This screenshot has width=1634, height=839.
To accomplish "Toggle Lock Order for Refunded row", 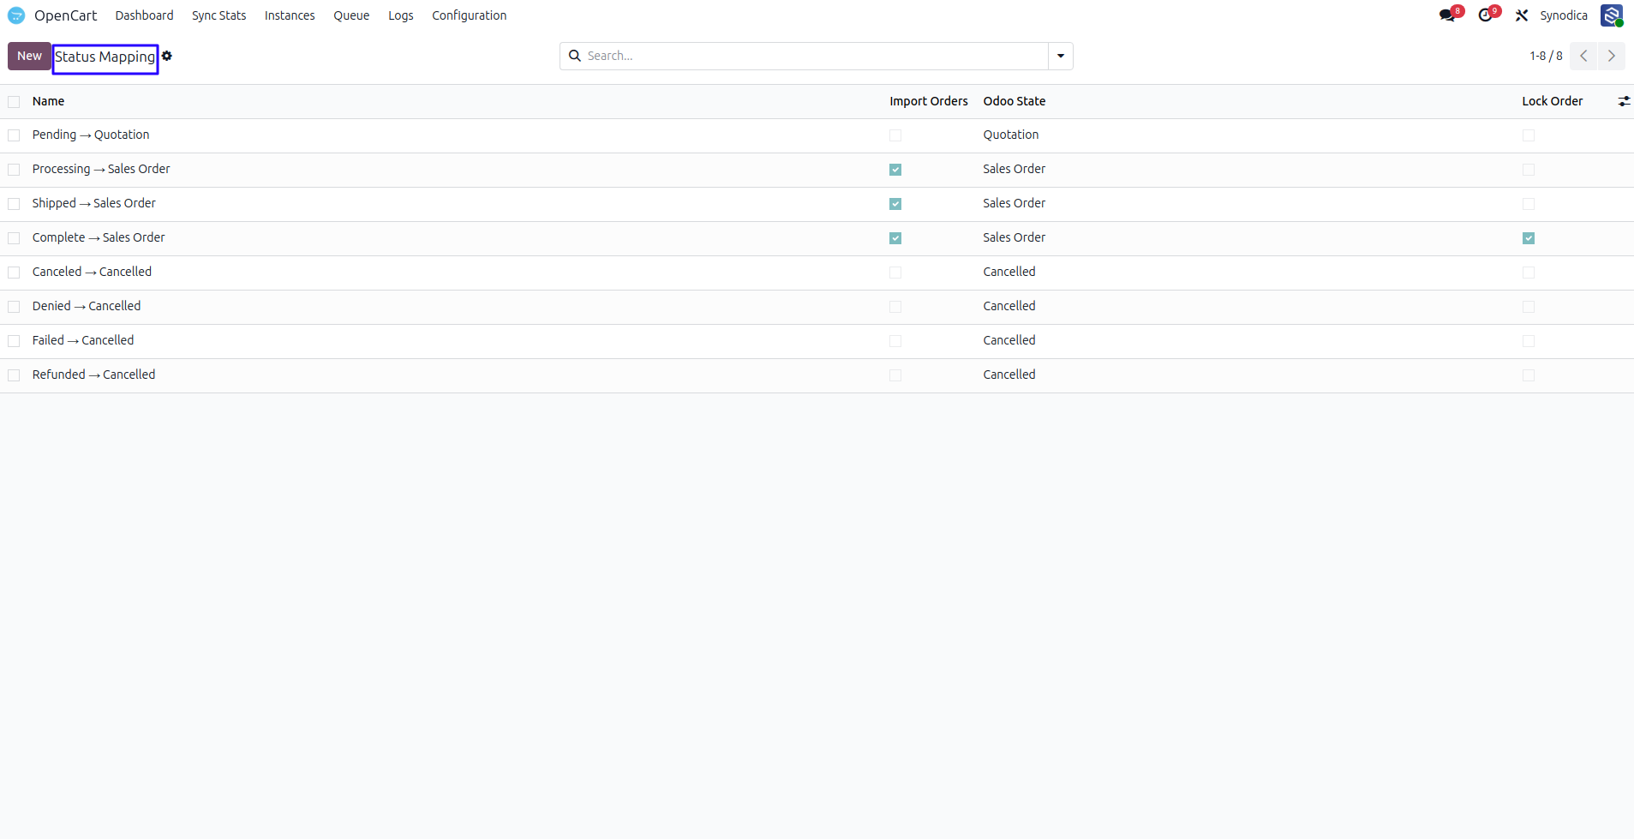I will [1529, 375].
